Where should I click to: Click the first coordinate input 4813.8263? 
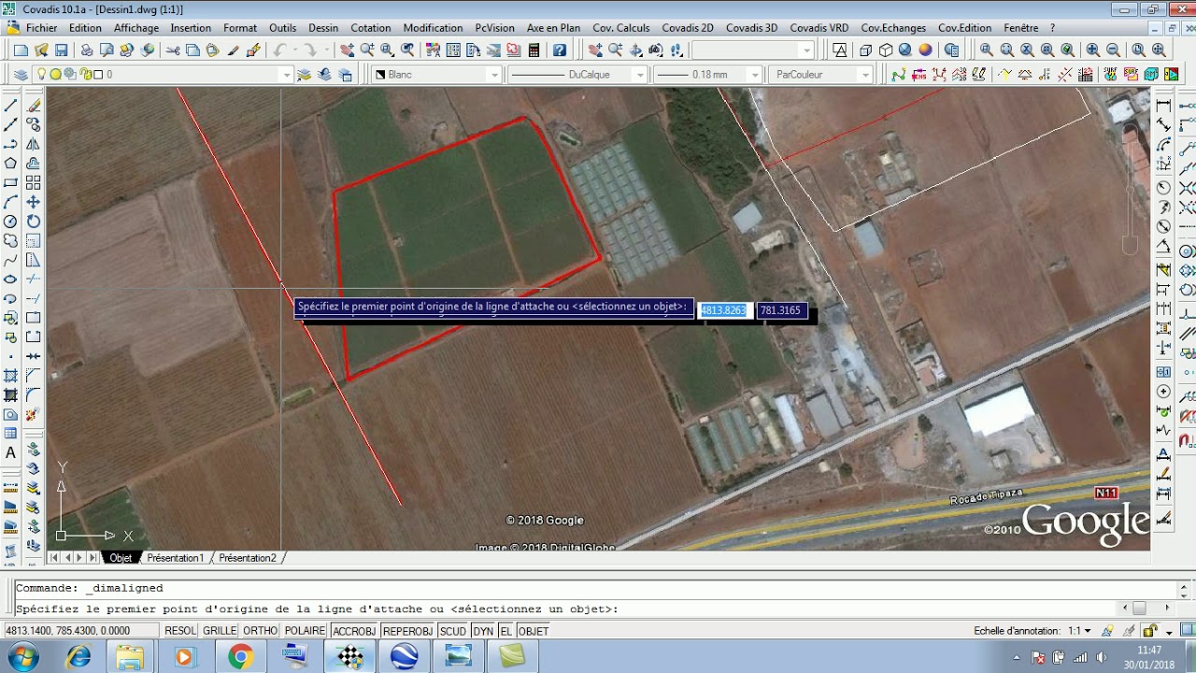coord(724,310)
